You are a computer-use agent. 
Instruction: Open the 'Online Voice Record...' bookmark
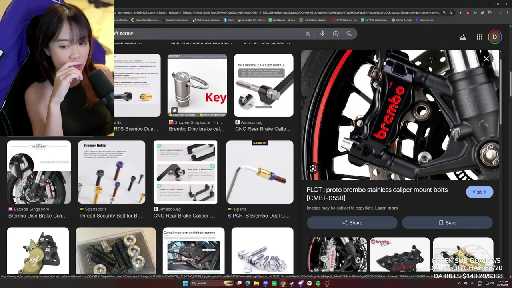click(x=206, y=20)
